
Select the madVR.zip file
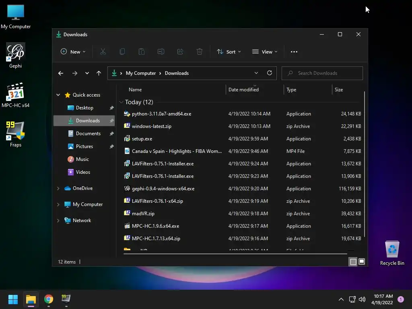pyautogui.click(x=242, y=214)
